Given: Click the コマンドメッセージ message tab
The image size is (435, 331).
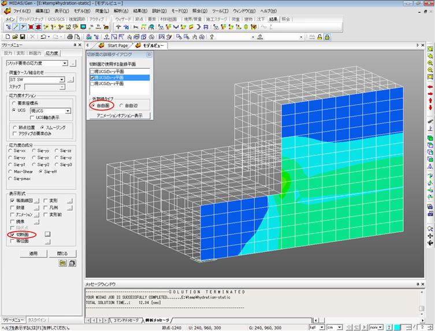Looking at the screenshot, I should click(126, 320).
